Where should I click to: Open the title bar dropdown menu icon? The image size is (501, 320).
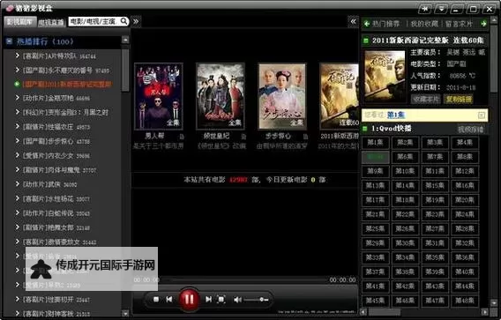click(x=441, y=9)
